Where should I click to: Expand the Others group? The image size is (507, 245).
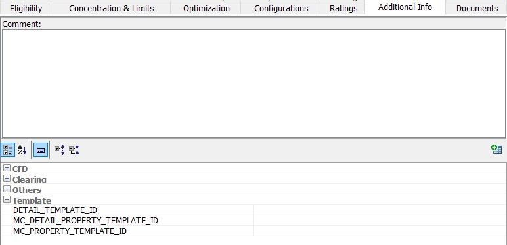coord(7,189)
